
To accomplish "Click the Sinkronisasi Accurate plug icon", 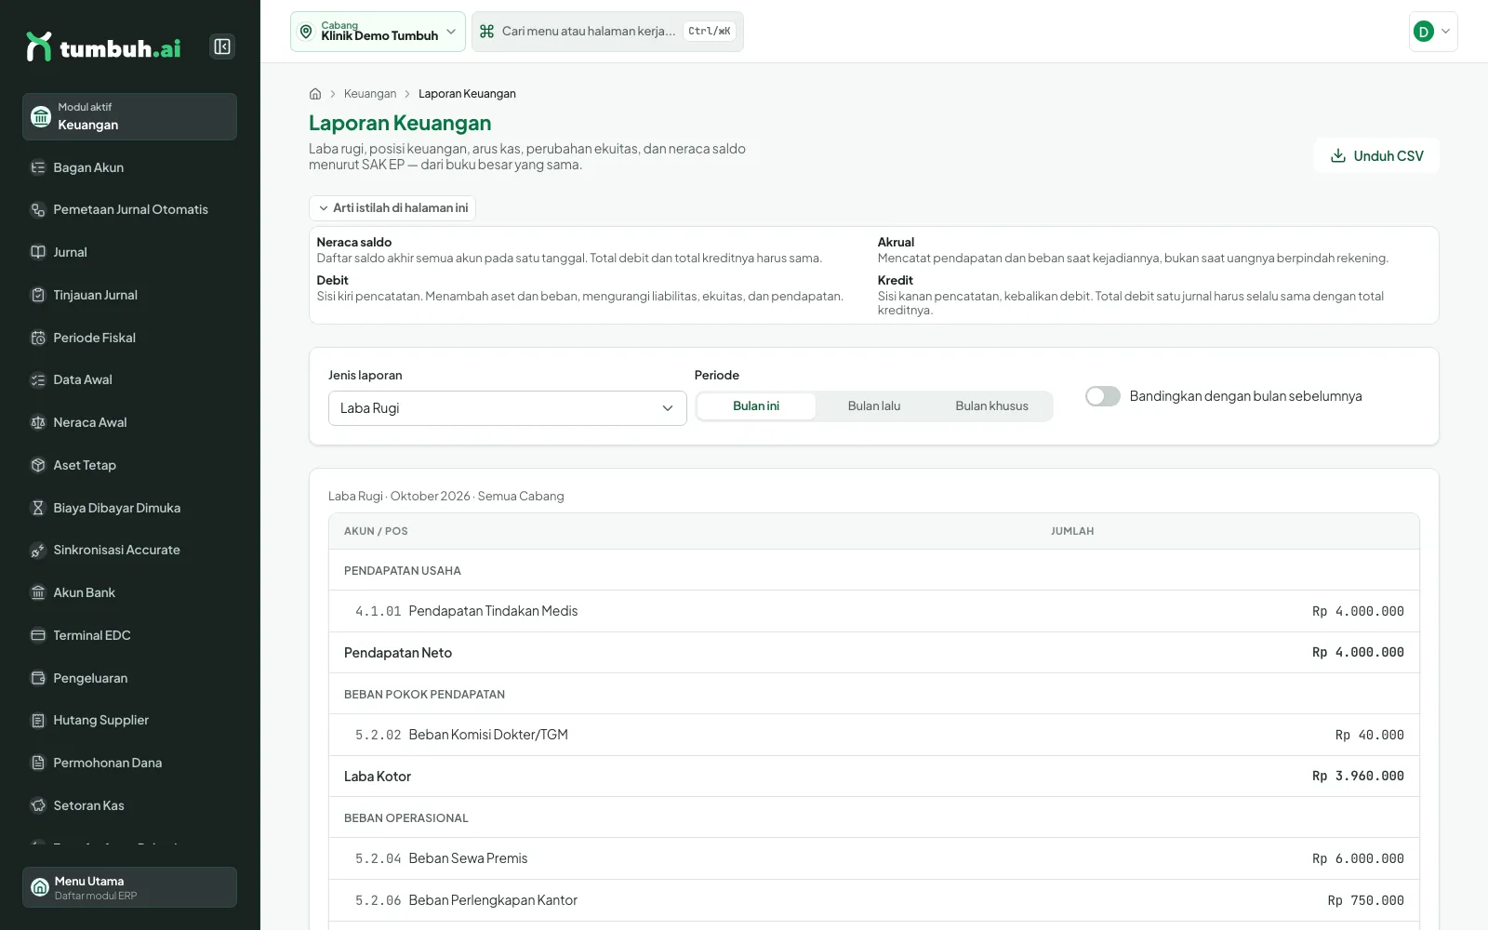I will pyautogui.click(x=38, y=550).
